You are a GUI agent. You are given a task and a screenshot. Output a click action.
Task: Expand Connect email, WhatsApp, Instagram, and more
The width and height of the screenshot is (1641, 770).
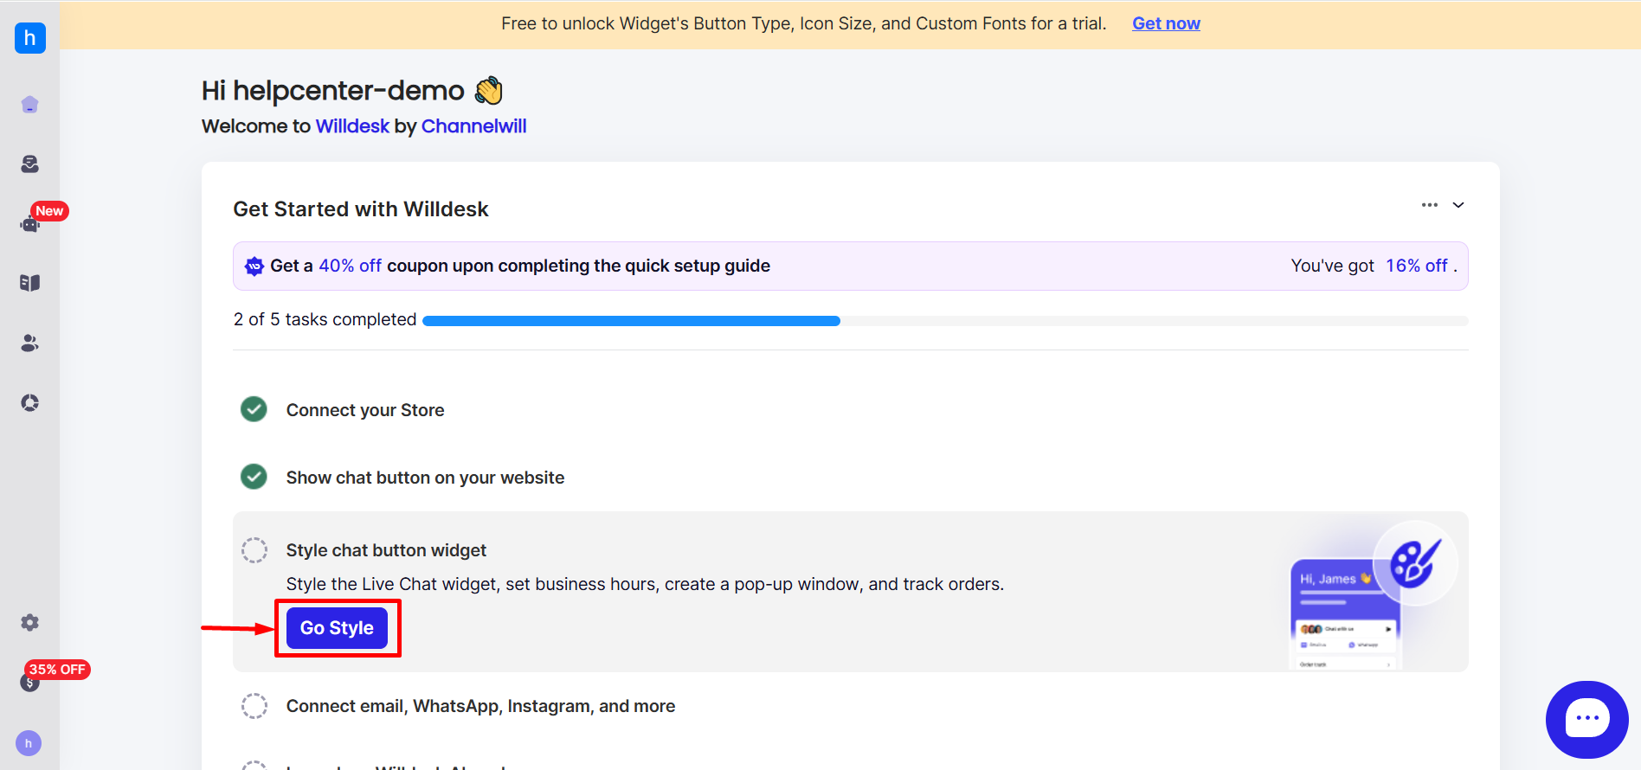coord(480,706)
